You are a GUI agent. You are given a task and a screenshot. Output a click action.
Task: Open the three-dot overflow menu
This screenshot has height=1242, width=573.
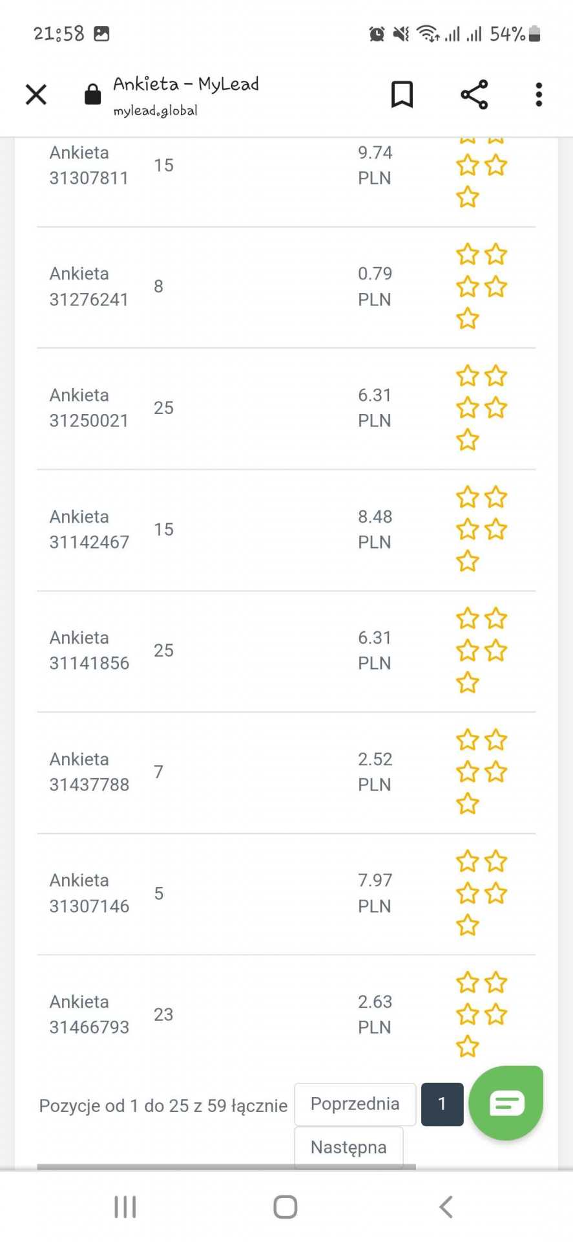click(539, 94)
